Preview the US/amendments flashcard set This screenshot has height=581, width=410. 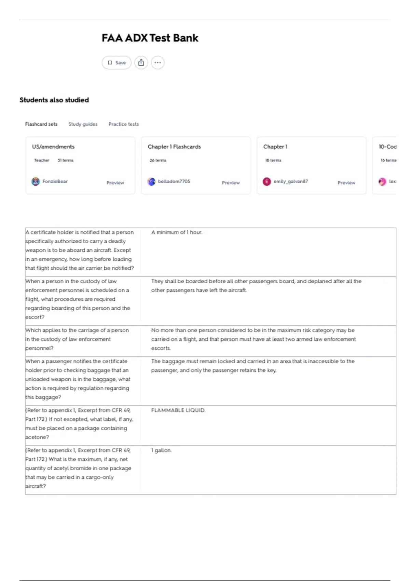(x=115, y=183)
